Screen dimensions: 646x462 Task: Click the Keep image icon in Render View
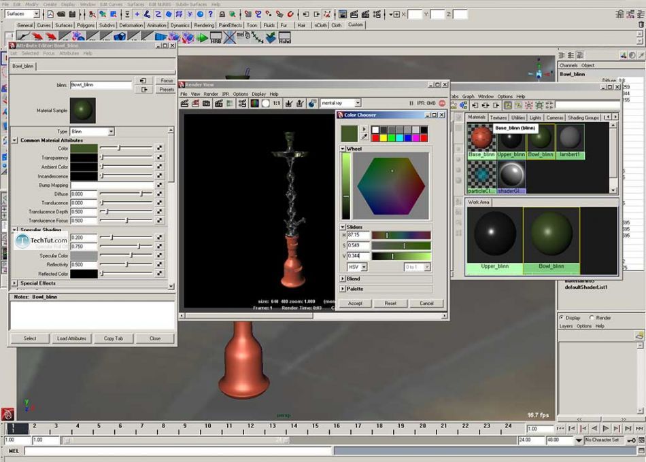[x=289, y=103]
